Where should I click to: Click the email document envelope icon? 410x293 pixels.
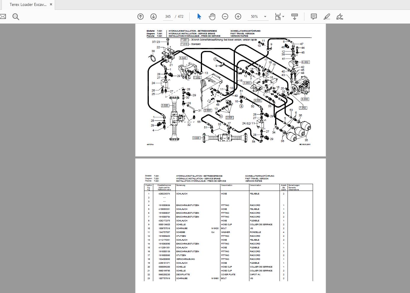[3, 16]
